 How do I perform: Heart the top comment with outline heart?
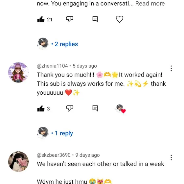pyautogui.click(x=120, y=19)
